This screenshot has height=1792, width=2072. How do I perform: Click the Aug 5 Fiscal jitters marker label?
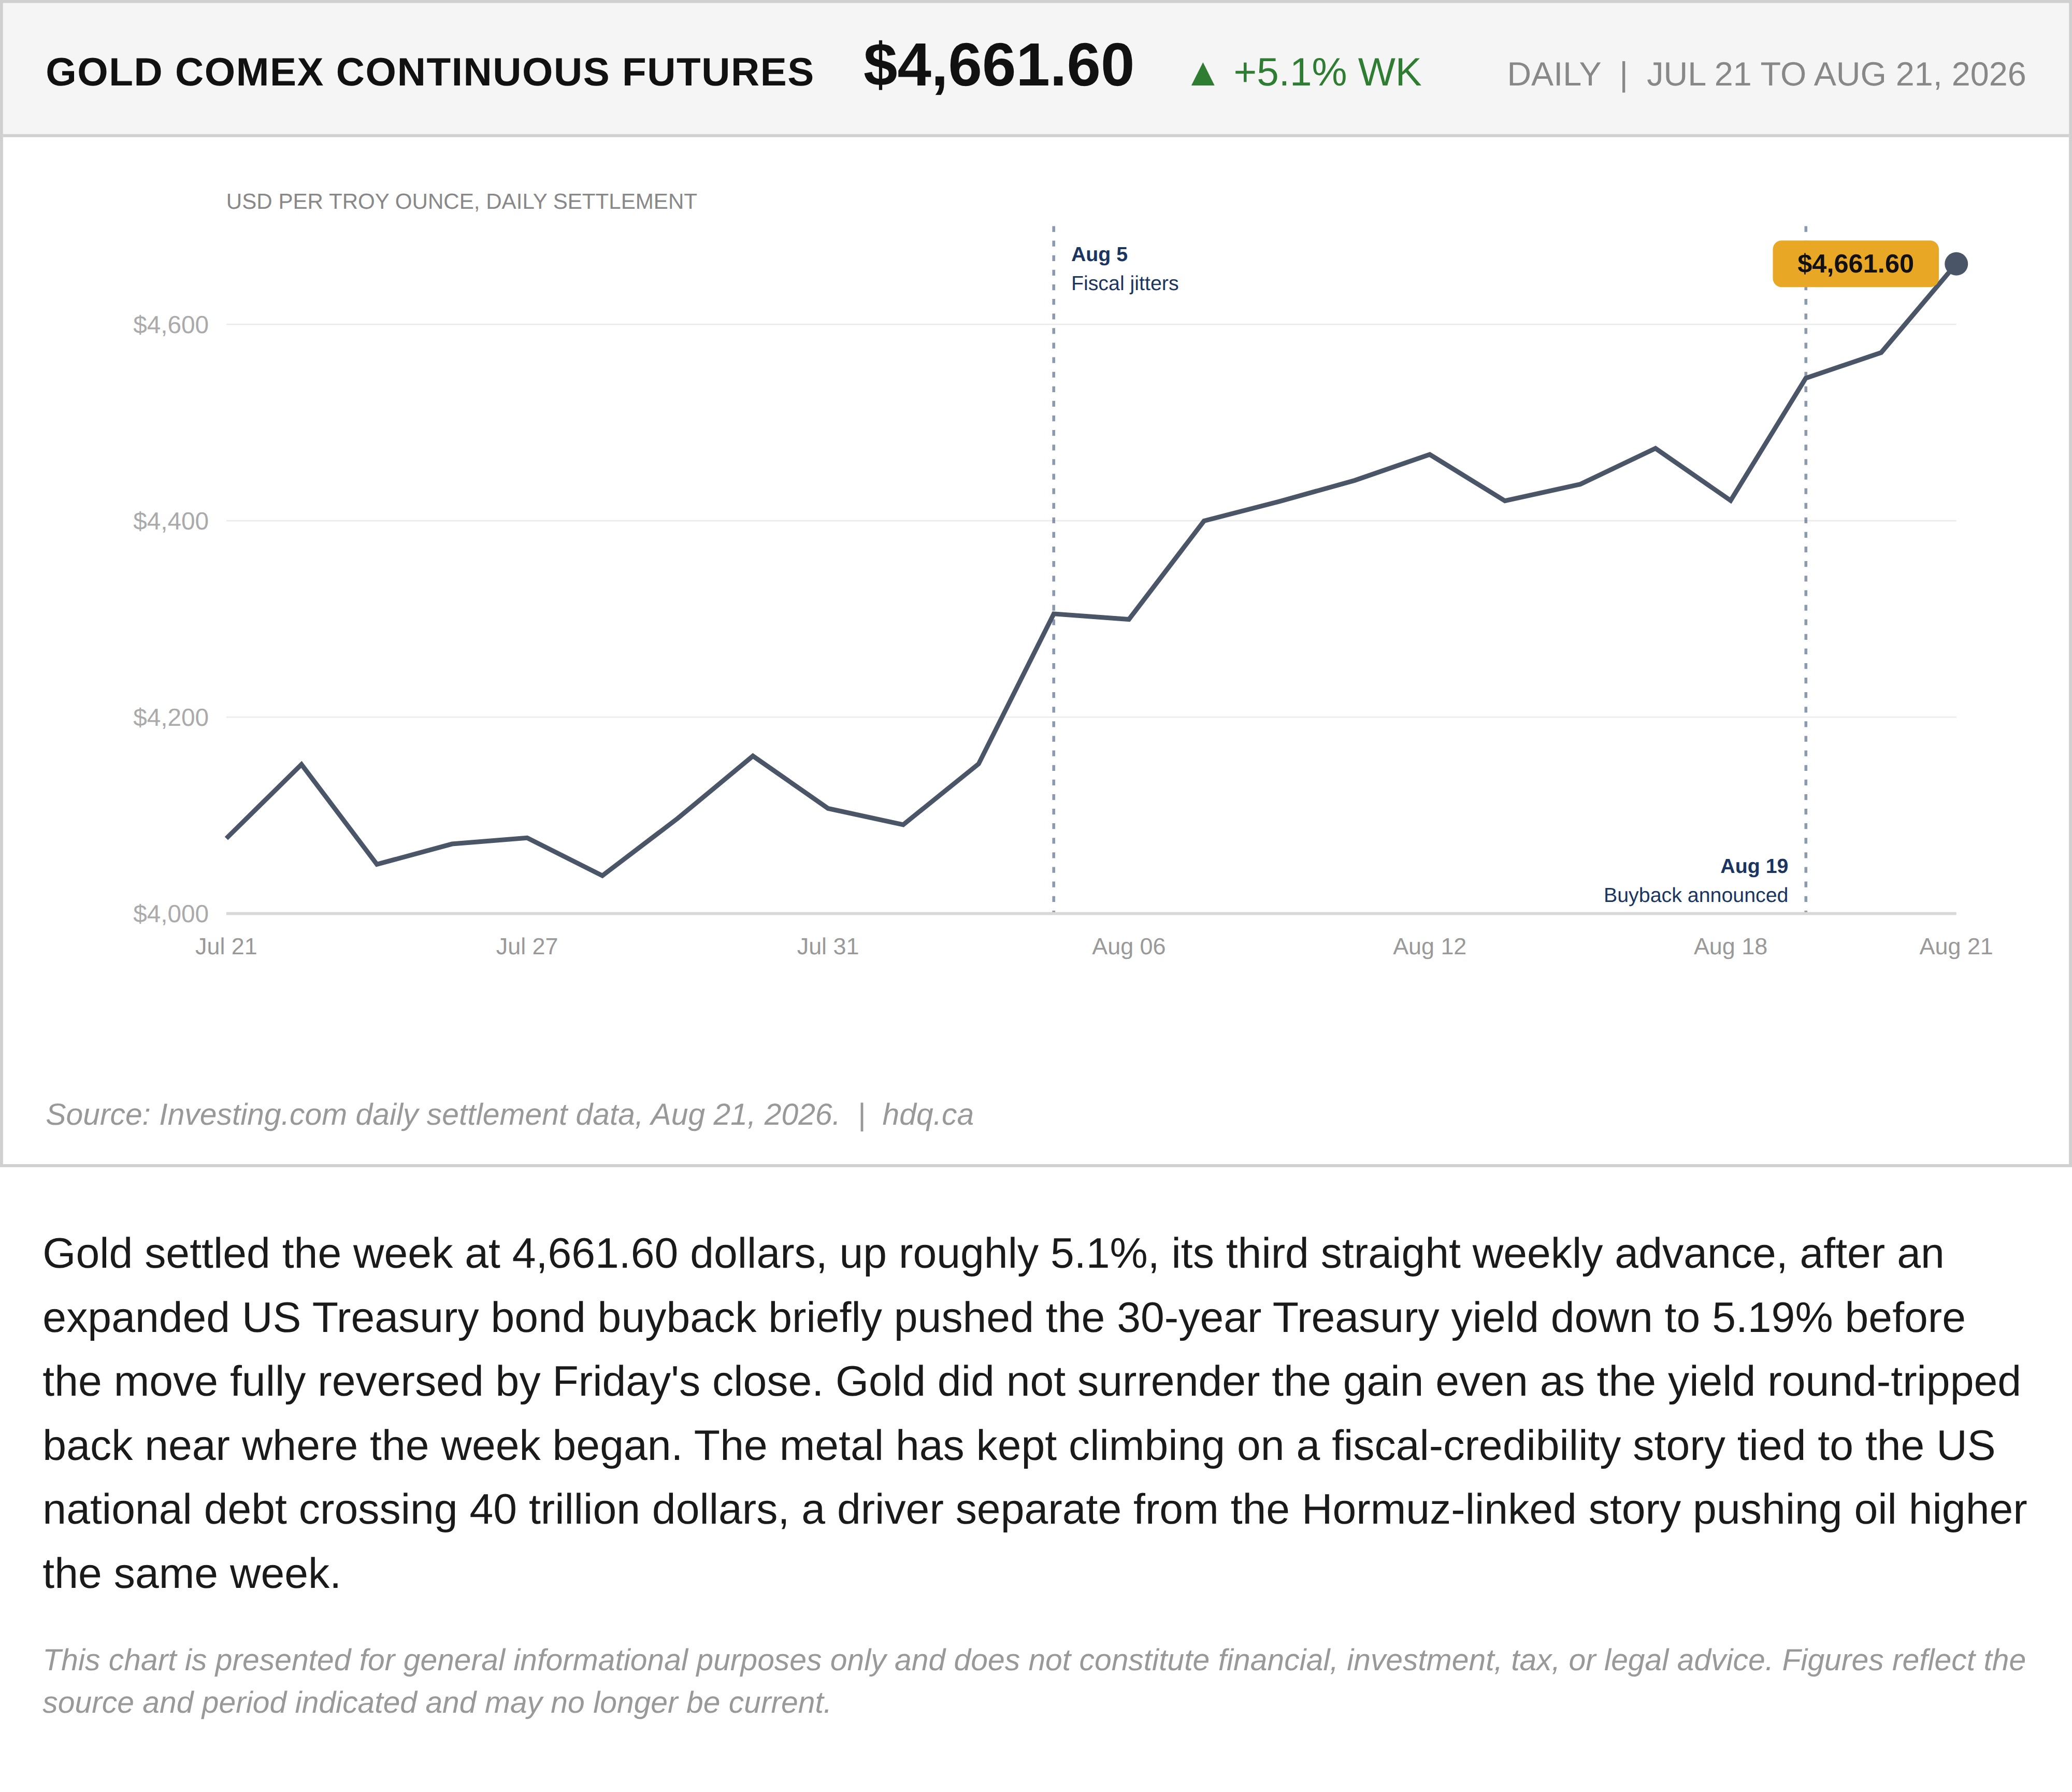[1124, 269]
